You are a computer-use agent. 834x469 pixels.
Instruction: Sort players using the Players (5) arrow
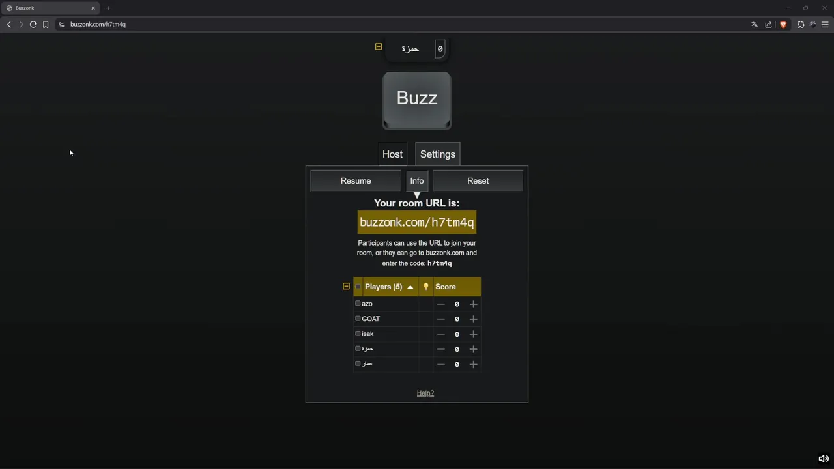[410, 287]
